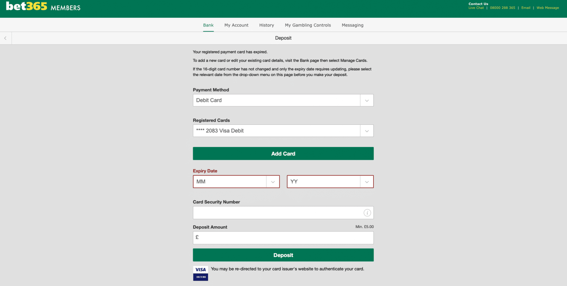Click into the Deposit Amount field

point(283,238)
